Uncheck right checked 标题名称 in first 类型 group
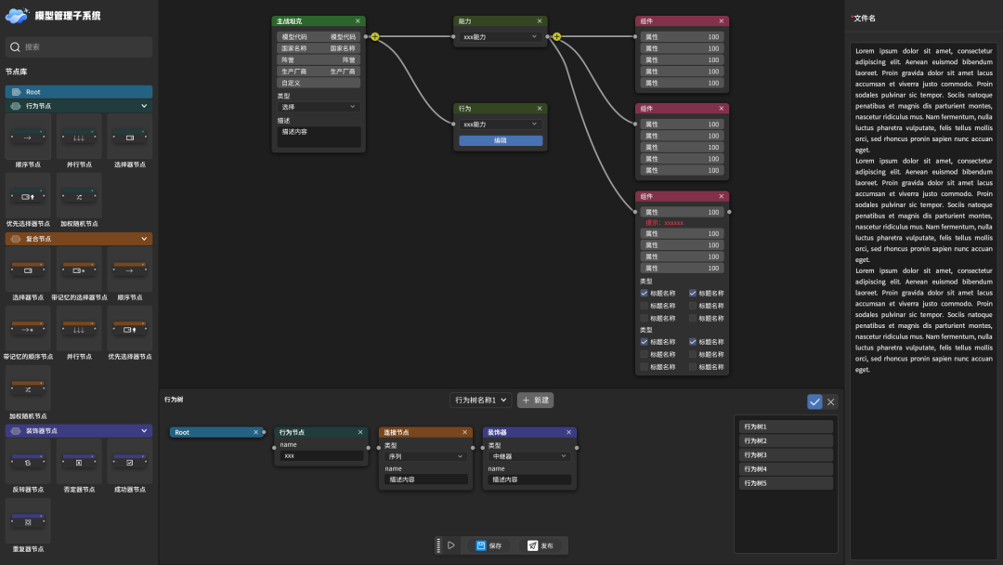 (693, 293)
